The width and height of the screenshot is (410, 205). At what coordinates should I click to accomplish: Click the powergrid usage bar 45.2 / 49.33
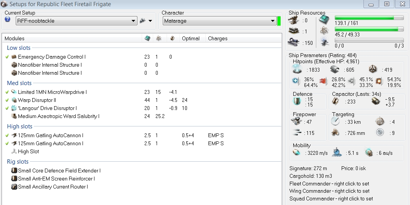coord(369,29)
